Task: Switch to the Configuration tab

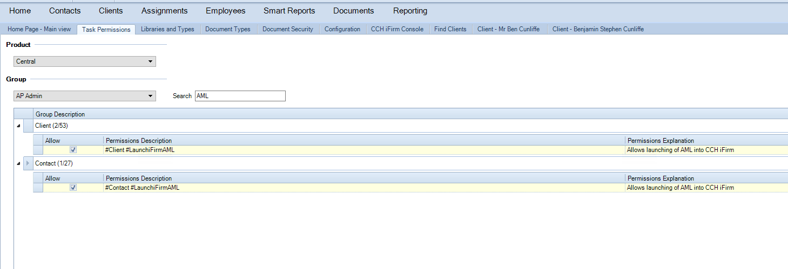Action: click(x=342, y=29)
